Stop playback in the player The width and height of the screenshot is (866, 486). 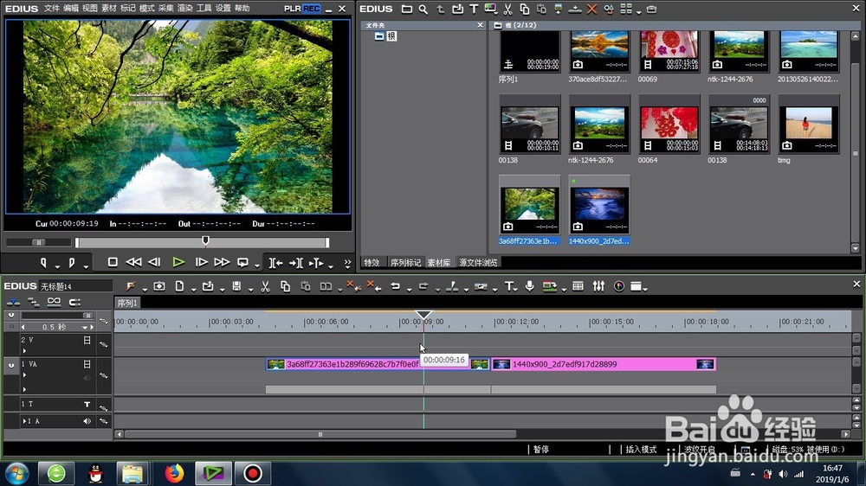pos(113,263)
